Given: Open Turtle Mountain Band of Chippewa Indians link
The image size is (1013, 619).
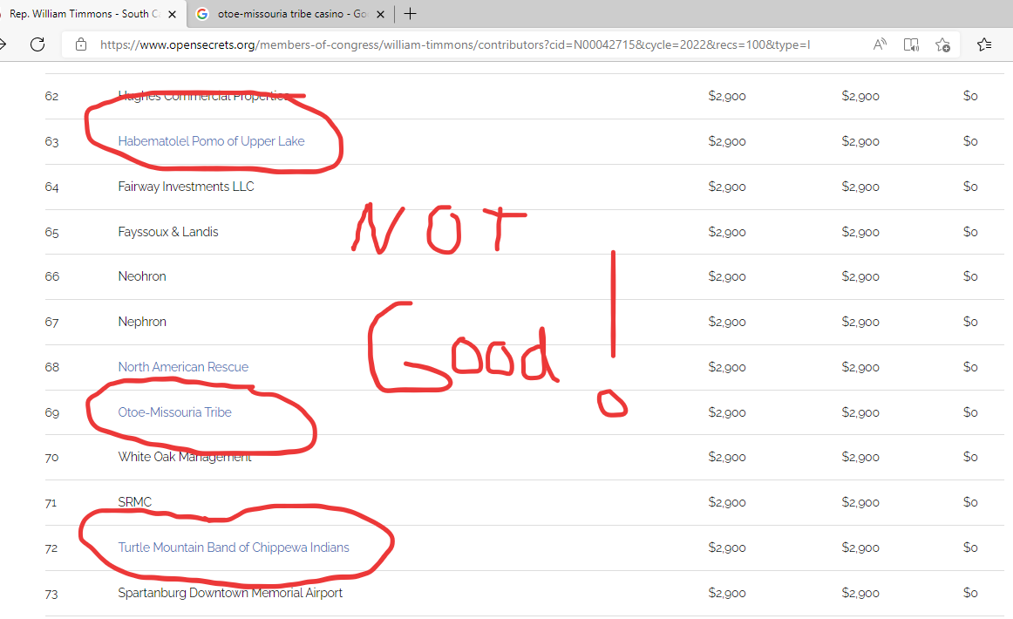Looking at the screenshot, I should pos(234,548).
